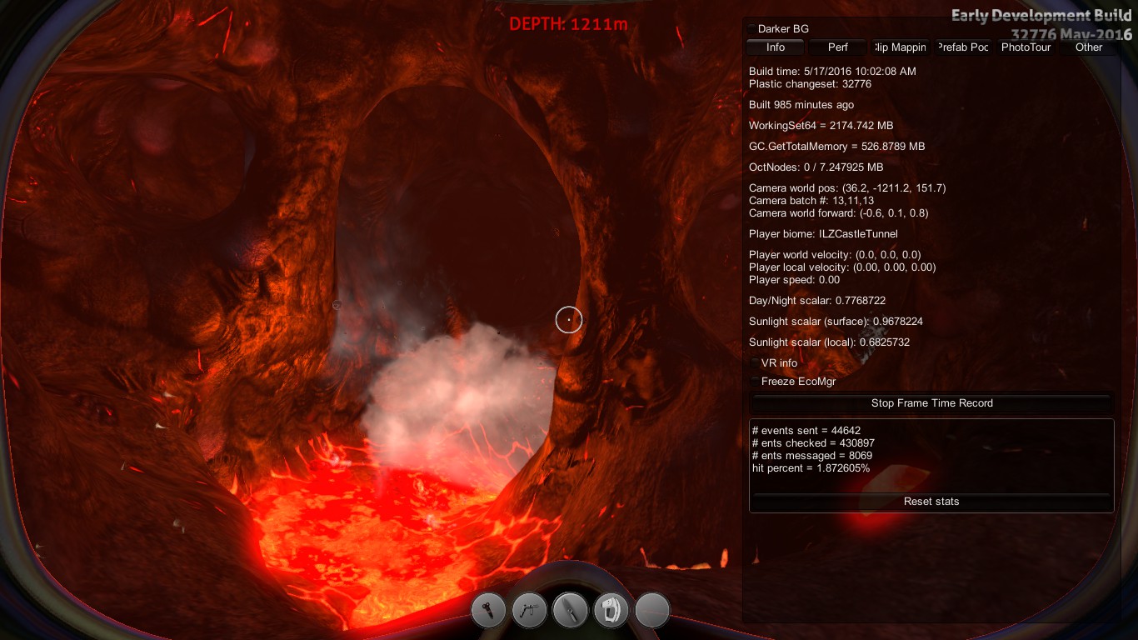Open the Prefab Pool tab
Viewport: 1138px width, 640px height.
pyautogui.click(x=963, y=47)
